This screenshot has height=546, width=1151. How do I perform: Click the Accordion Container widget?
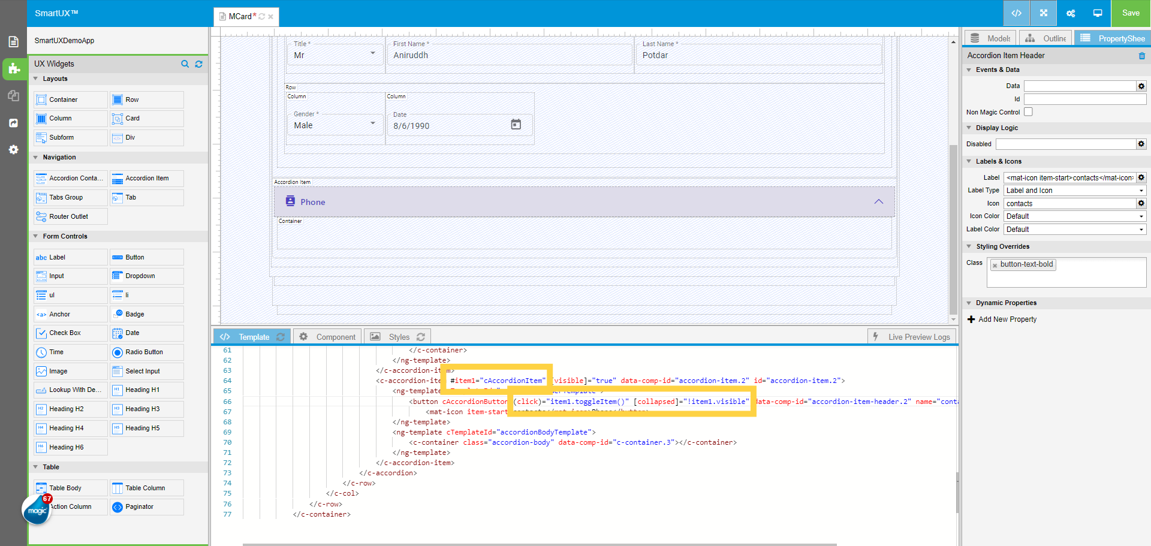point(70,178)
